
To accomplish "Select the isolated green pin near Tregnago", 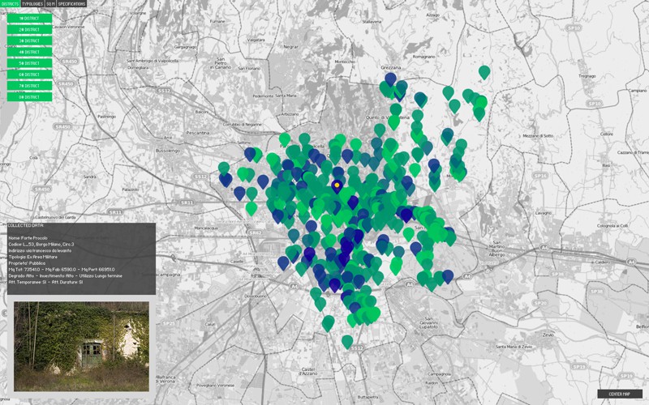I will click(x=484, y=71).
